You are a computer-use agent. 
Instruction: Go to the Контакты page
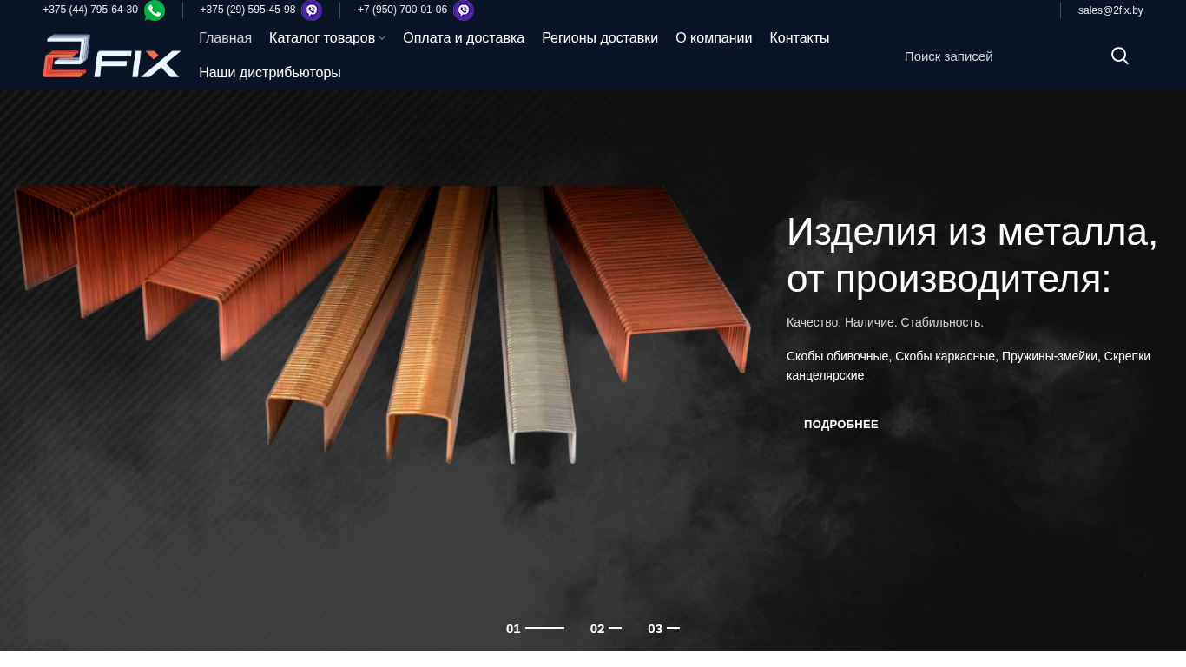[800, 38]
